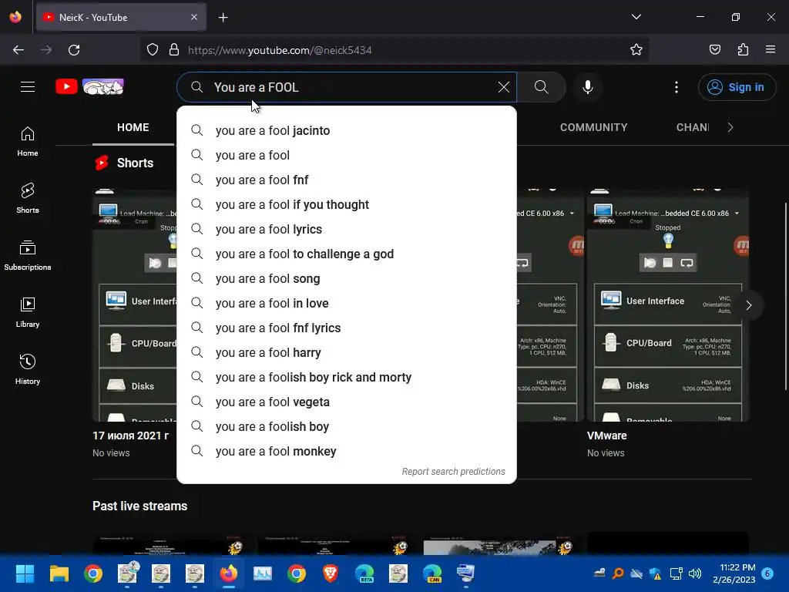
Task: Select suggestion 'you are a fool vegeta'
Action: [x=347, y=402]
